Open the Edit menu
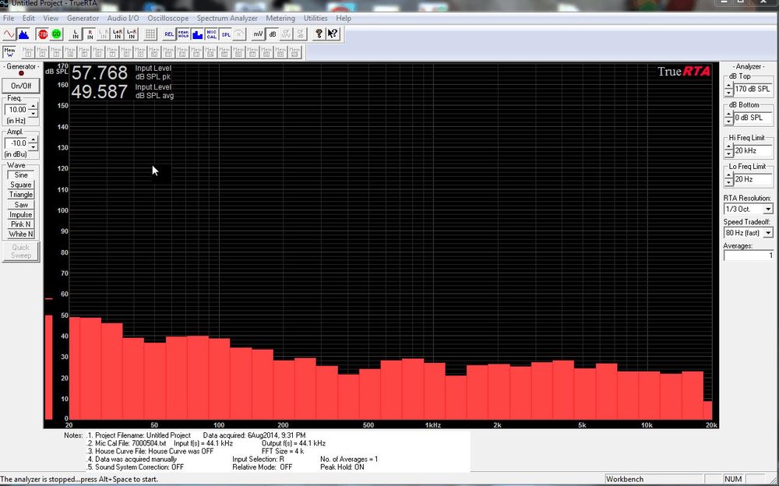The image size is (779, 486). (28, 19)
